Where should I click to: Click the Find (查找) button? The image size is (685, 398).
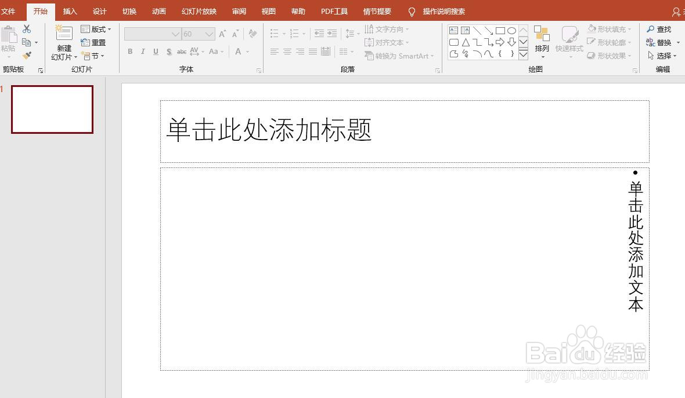click(659, 29)
